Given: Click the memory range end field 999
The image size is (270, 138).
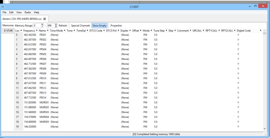Looking at the screenshot, I should point(51,25).
